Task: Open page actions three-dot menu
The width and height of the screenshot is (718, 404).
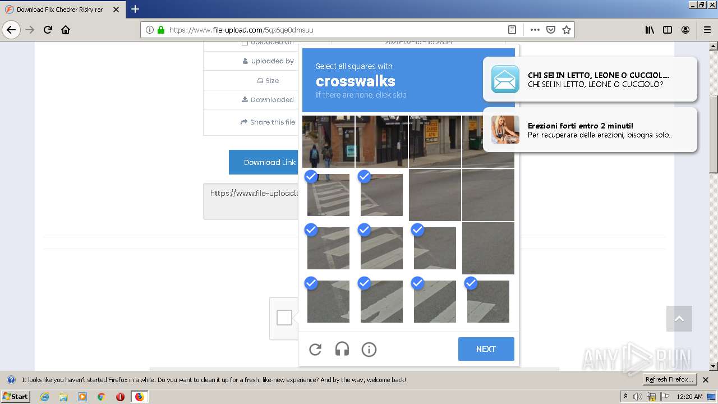Action: pyautogui.click(x=535, y=30)
